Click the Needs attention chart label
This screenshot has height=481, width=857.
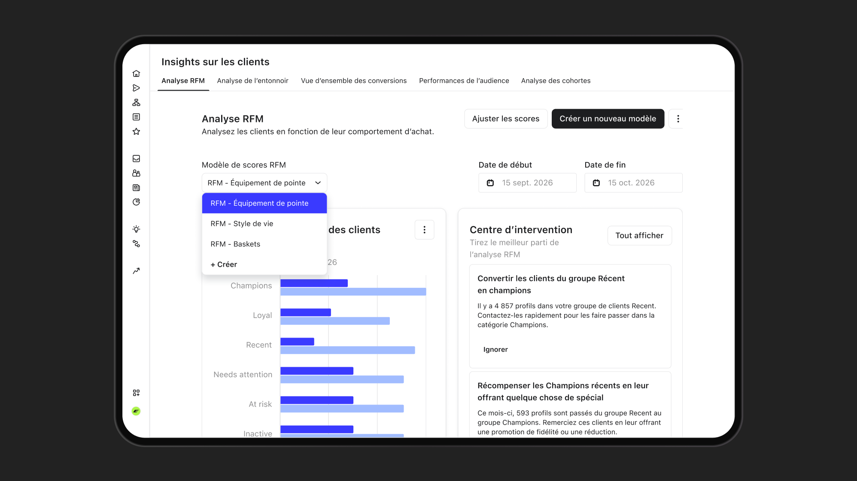[243, 374]
